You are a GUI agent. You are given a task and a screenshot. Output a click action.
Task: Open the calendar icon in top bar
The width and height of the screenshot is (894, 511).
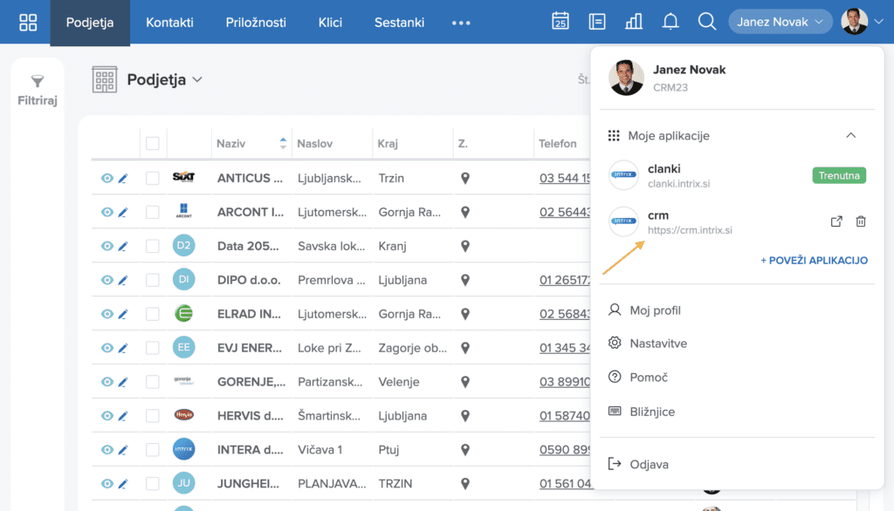(560, 22)
